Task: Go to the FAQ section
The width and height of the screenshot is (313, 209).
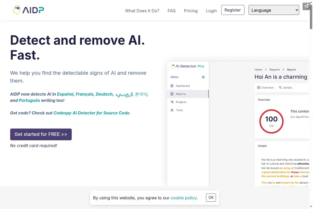Action: coord(171,11)
